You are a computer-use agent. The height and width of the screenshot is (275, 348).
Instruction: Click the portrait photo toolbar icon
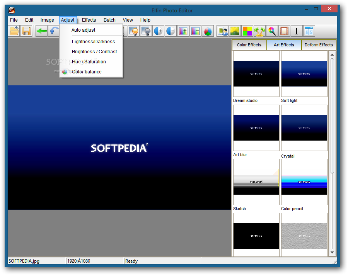[x=223, y=31]
